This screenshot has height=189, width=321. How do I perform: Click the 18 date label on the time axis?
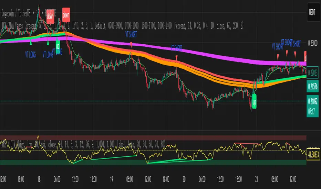coord(39,179)
